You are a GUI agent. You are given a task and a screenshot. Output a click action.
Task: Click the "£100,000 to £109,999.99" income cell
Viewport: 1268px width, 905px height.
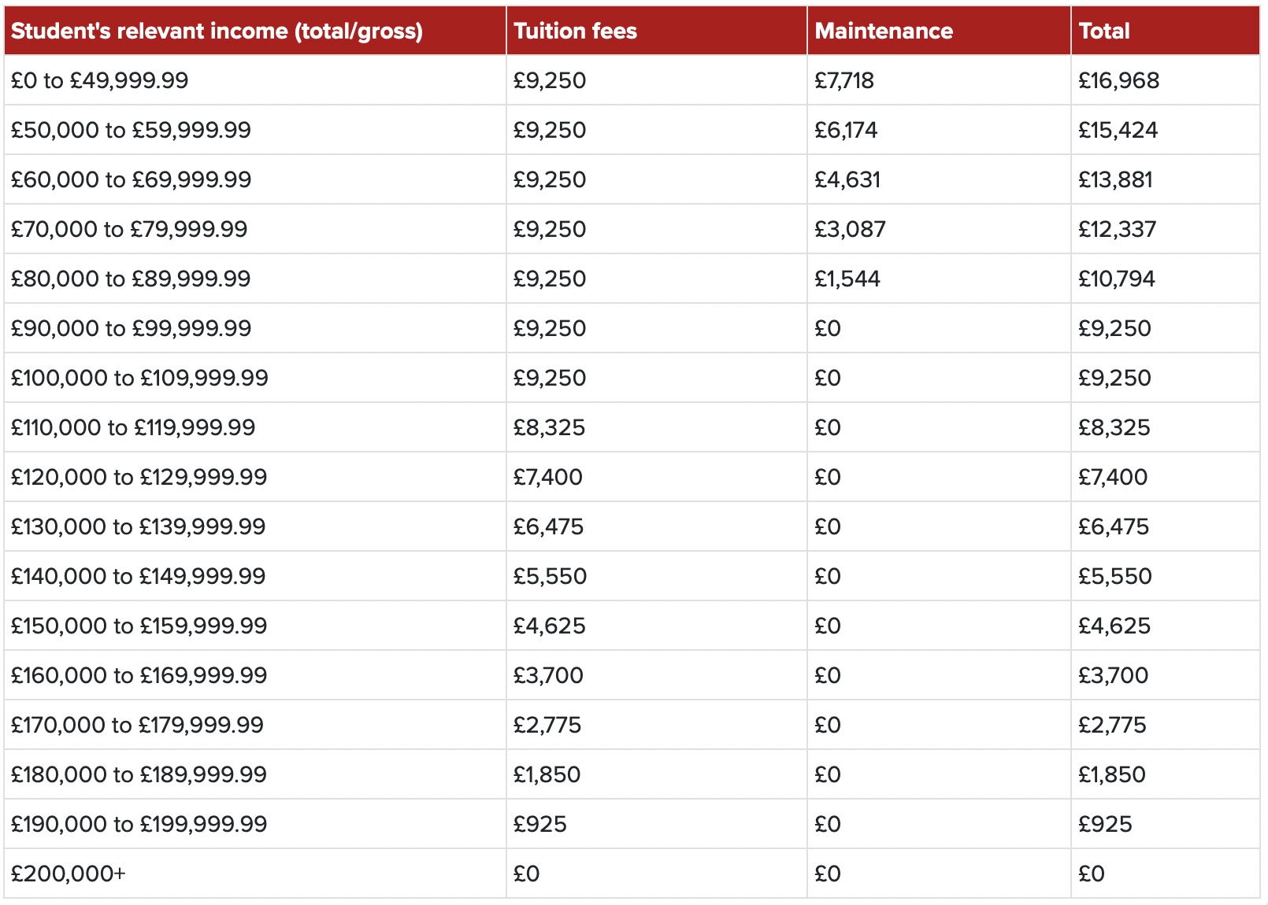pyautogui.click(x=254, y=378)
